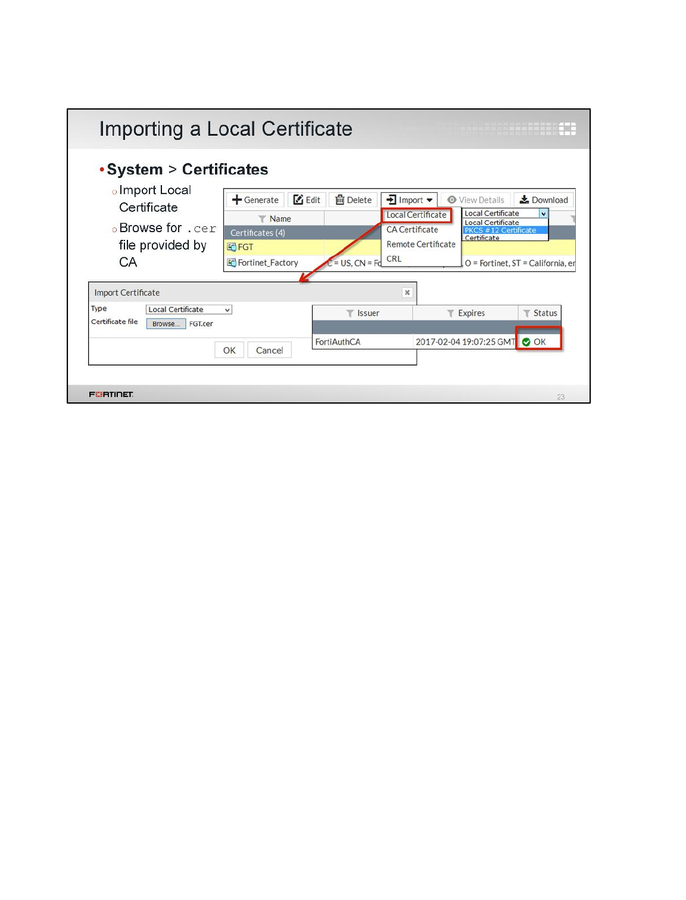Confirm with OK in Import dialog
The image size is (686, 900).
pyautogui.click(x=229, y=350)
